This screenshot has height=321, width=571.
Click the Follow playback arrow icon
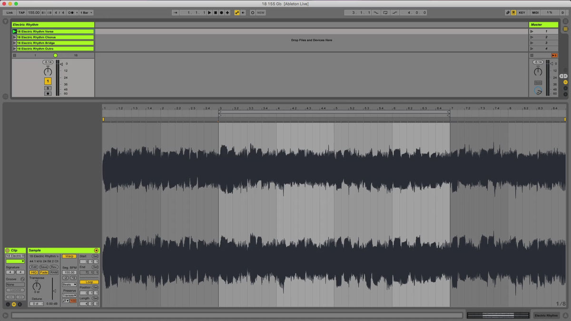pos(176,12)
